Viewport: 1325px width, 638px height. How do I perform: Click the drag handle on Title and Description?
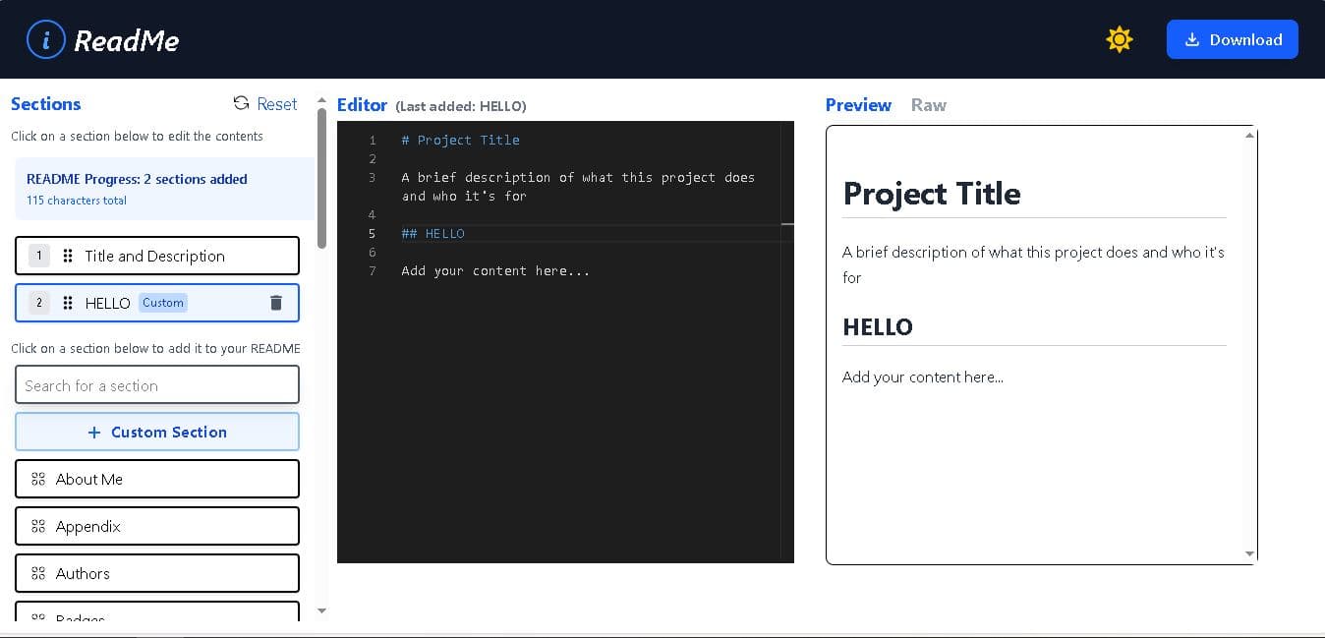tap(67, 256)
